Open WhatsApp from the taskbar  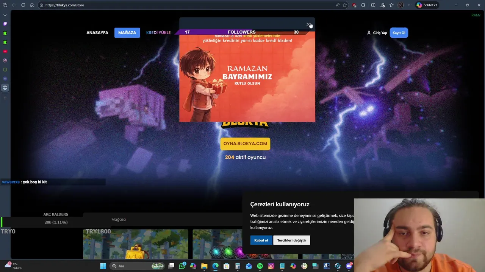click(182, 266)
